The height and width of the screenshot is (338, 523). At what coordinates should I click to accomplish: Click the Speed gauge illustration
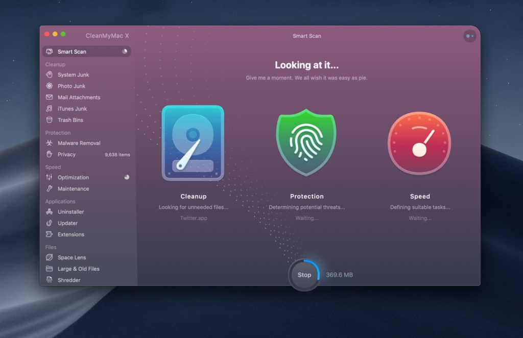click(x=419, y=143)
